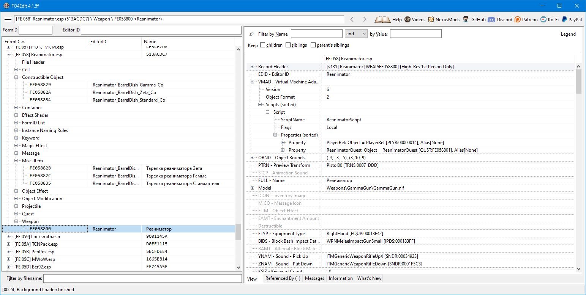Open the hamburger main menu
The width and height of the screenshot is (586, 295).
pos(8,19)
